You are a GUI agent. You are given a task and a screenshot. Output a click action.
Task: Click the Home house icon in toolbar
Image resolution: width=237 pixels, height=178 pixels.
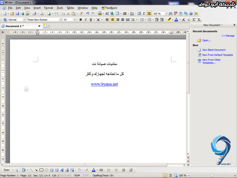click(181, 13)
